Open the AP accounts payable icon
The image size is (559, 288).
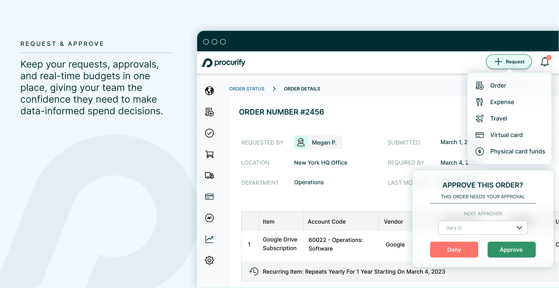209,218
